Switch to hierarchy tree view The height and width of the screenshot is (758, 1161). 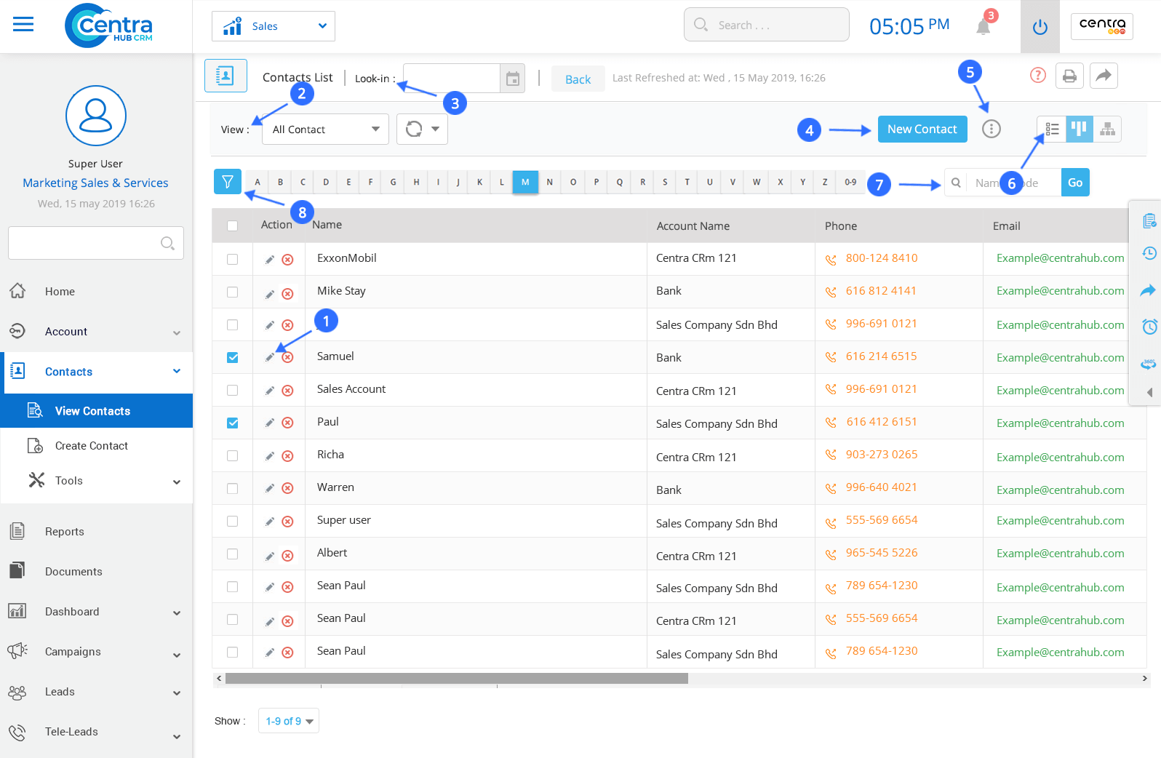1107,129
